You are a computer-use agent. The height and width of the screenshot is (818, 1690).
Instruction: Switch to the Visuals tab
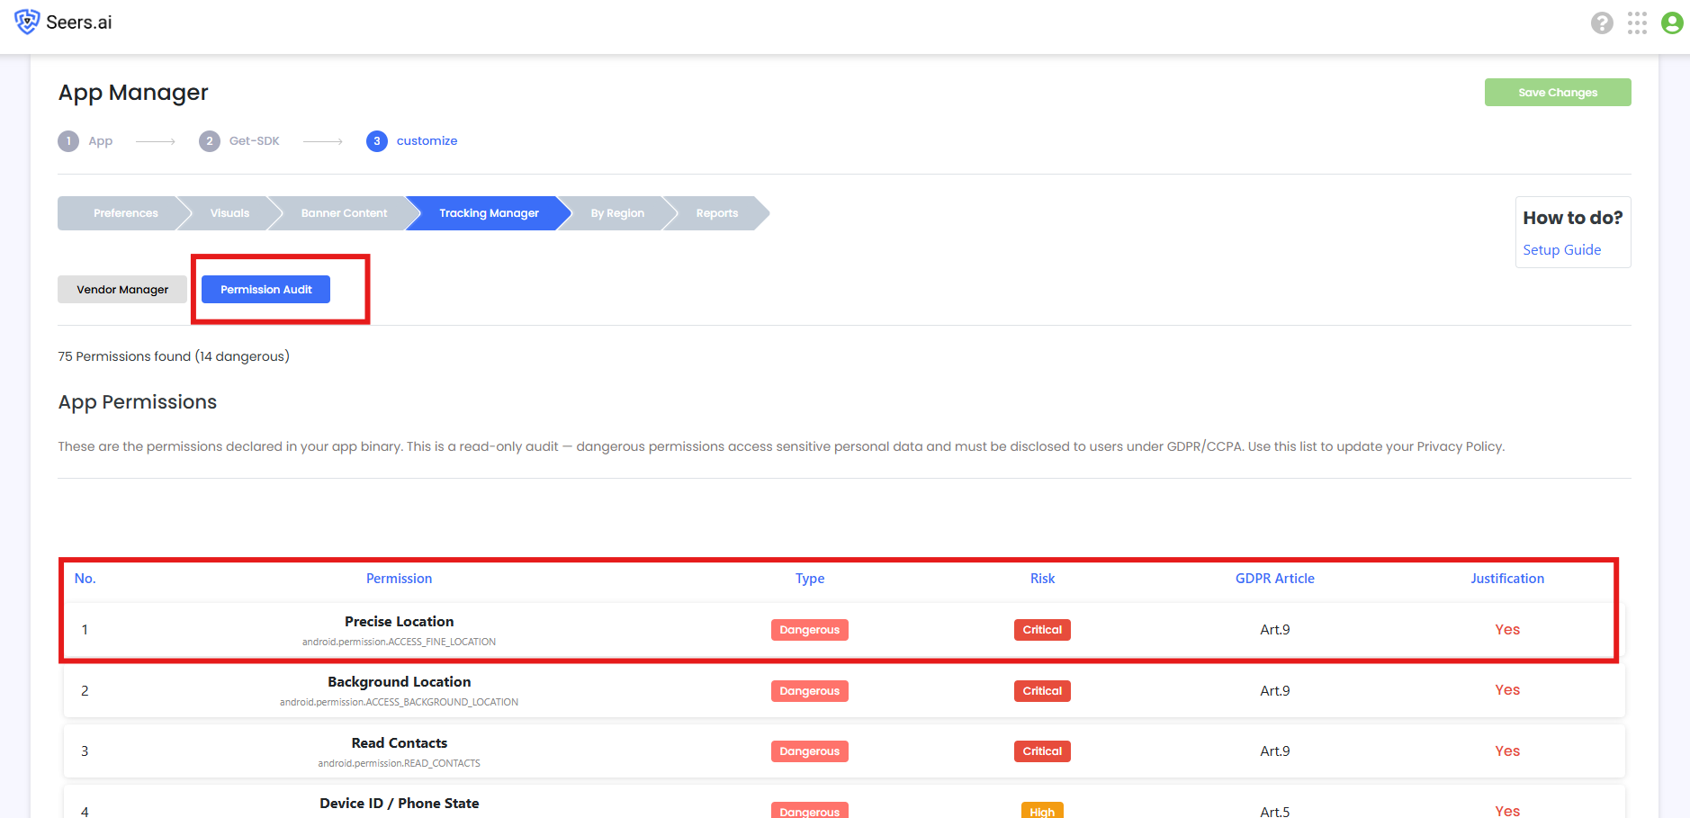229,213
